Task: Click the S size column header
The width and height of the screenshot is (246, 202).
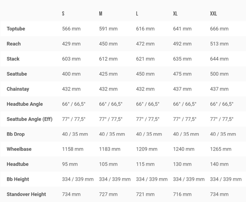Action: click(63, 14)
